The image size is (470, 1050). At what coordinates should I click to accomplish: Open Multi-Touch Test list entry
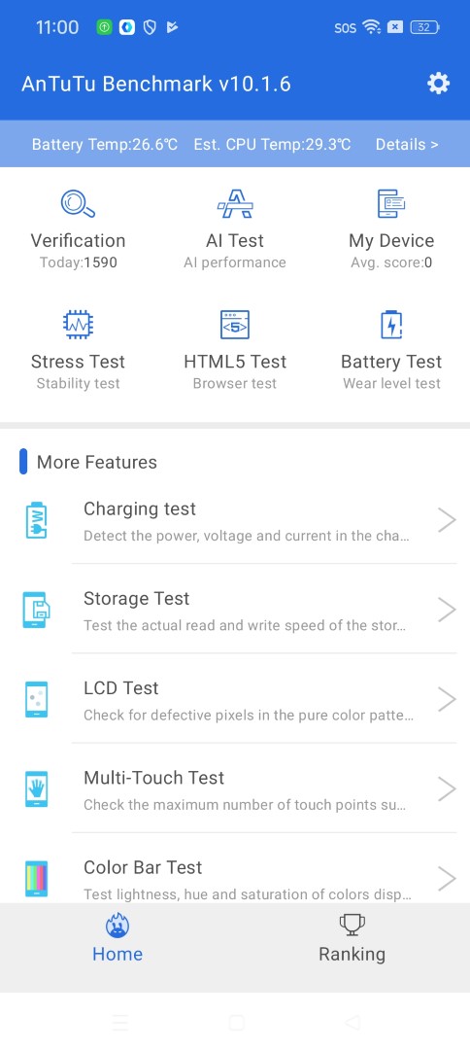click(x=235, y=788)
